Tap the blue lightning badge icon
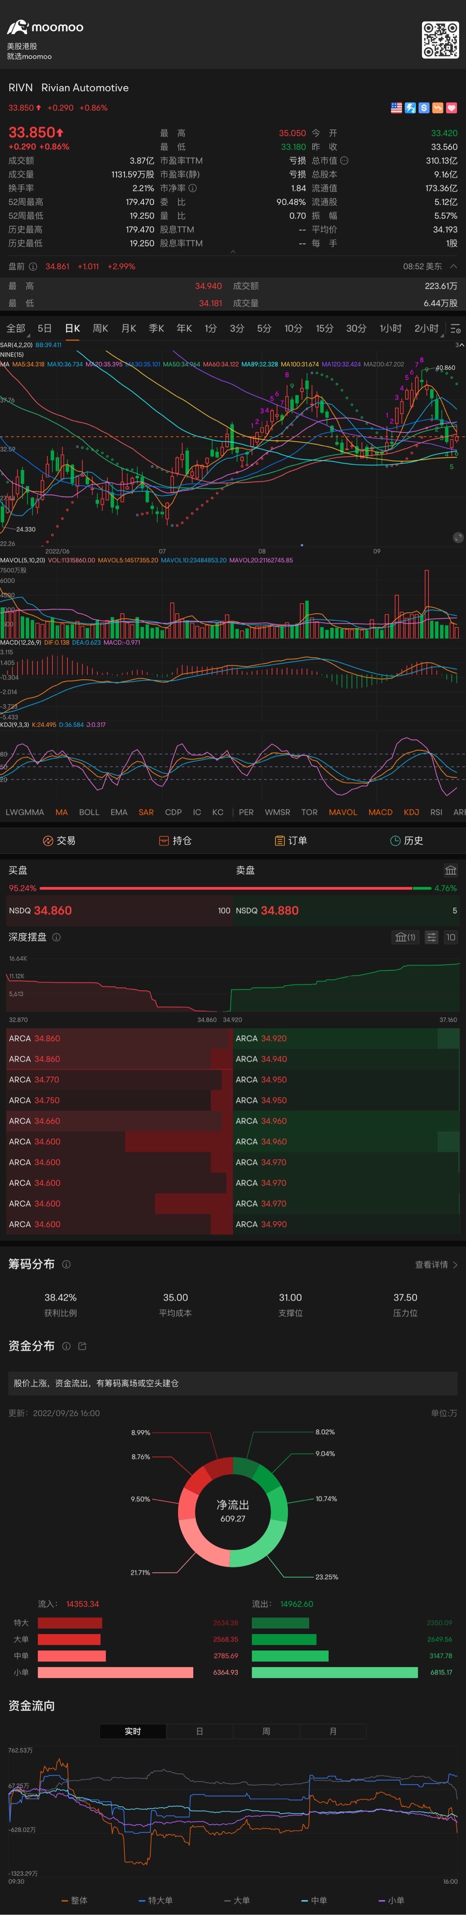 pos(410,108)
